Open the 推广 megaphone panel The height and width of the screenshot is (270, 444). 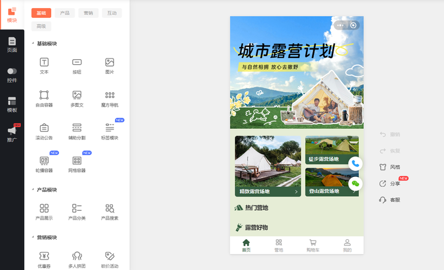click(12, 134)
